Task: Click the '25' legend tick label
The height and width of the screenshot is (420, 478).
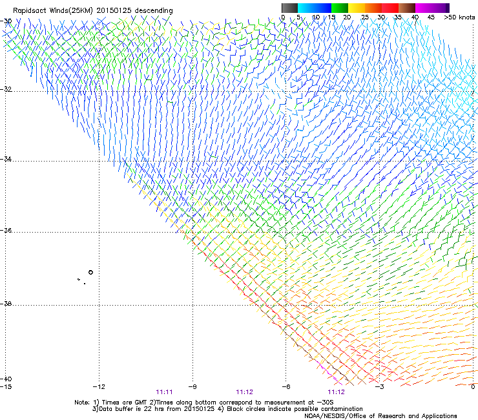Action: coord(365,17)
